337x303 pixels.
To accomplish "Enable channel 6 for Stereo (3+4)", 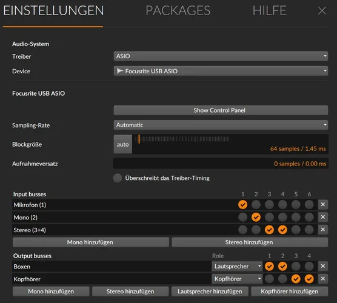I will coord(309,230).
